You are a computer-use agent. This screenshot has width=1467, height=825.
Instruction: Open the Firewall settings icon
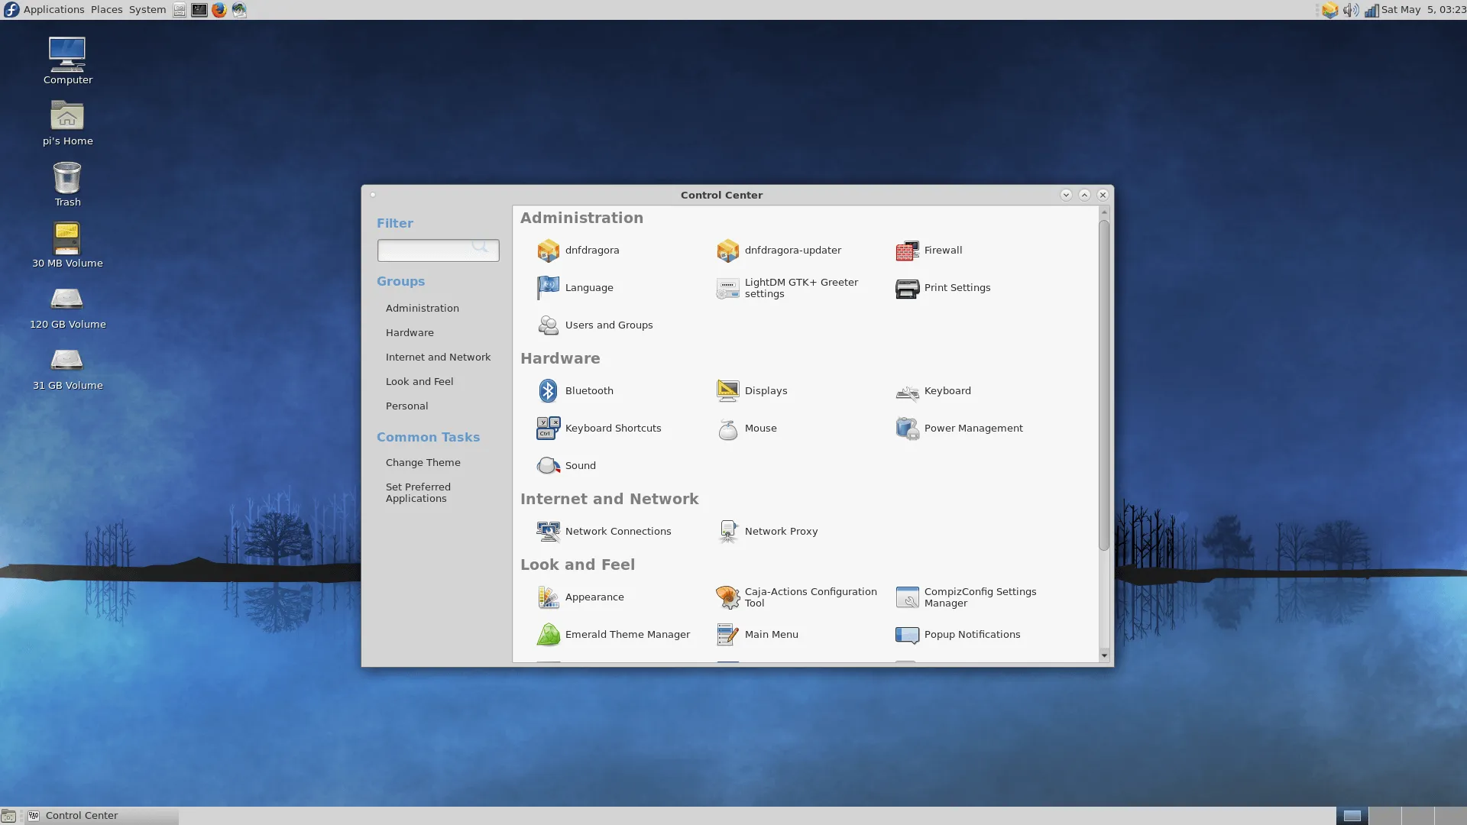coord(907,251)
